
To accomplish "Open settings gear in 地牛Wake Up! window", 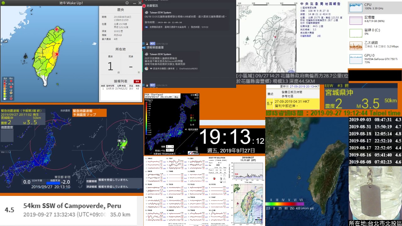I will click(x=127, y=3).
